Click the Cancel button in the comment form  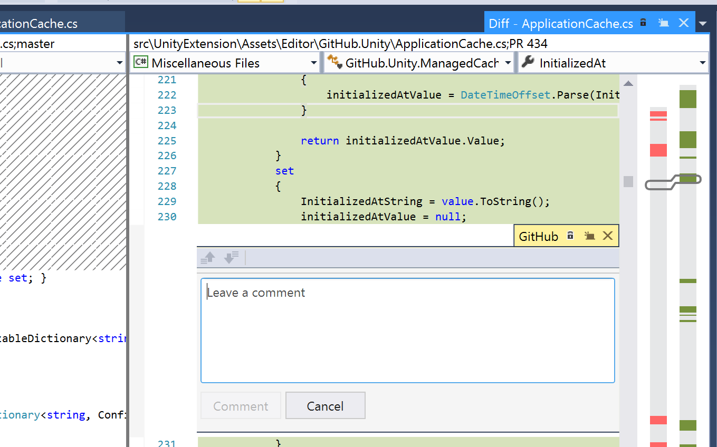(x=325, y=405)
